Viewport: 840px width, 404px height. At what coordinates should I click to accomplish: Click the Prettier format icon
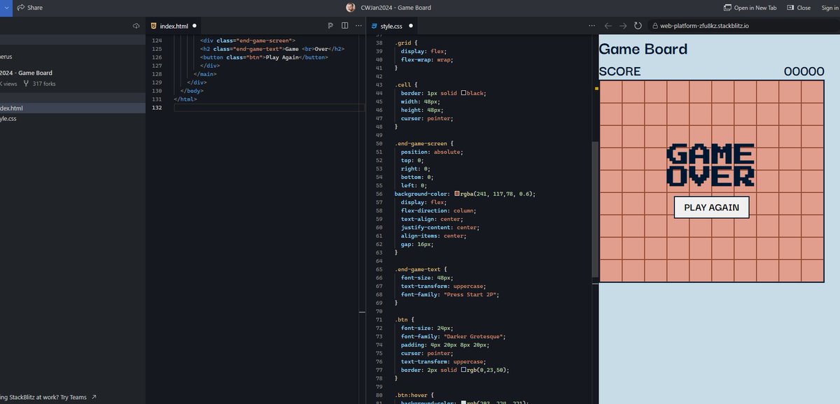330,26
